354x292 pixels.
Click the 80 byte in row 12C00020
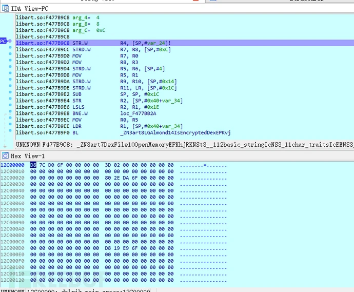pyautogui.click(x=108, y=178)
